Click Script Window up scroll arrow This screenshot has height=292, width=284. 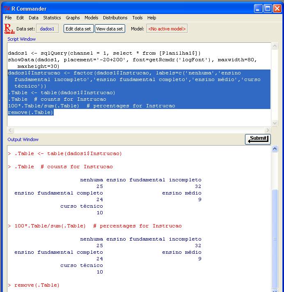click(275, 46)
